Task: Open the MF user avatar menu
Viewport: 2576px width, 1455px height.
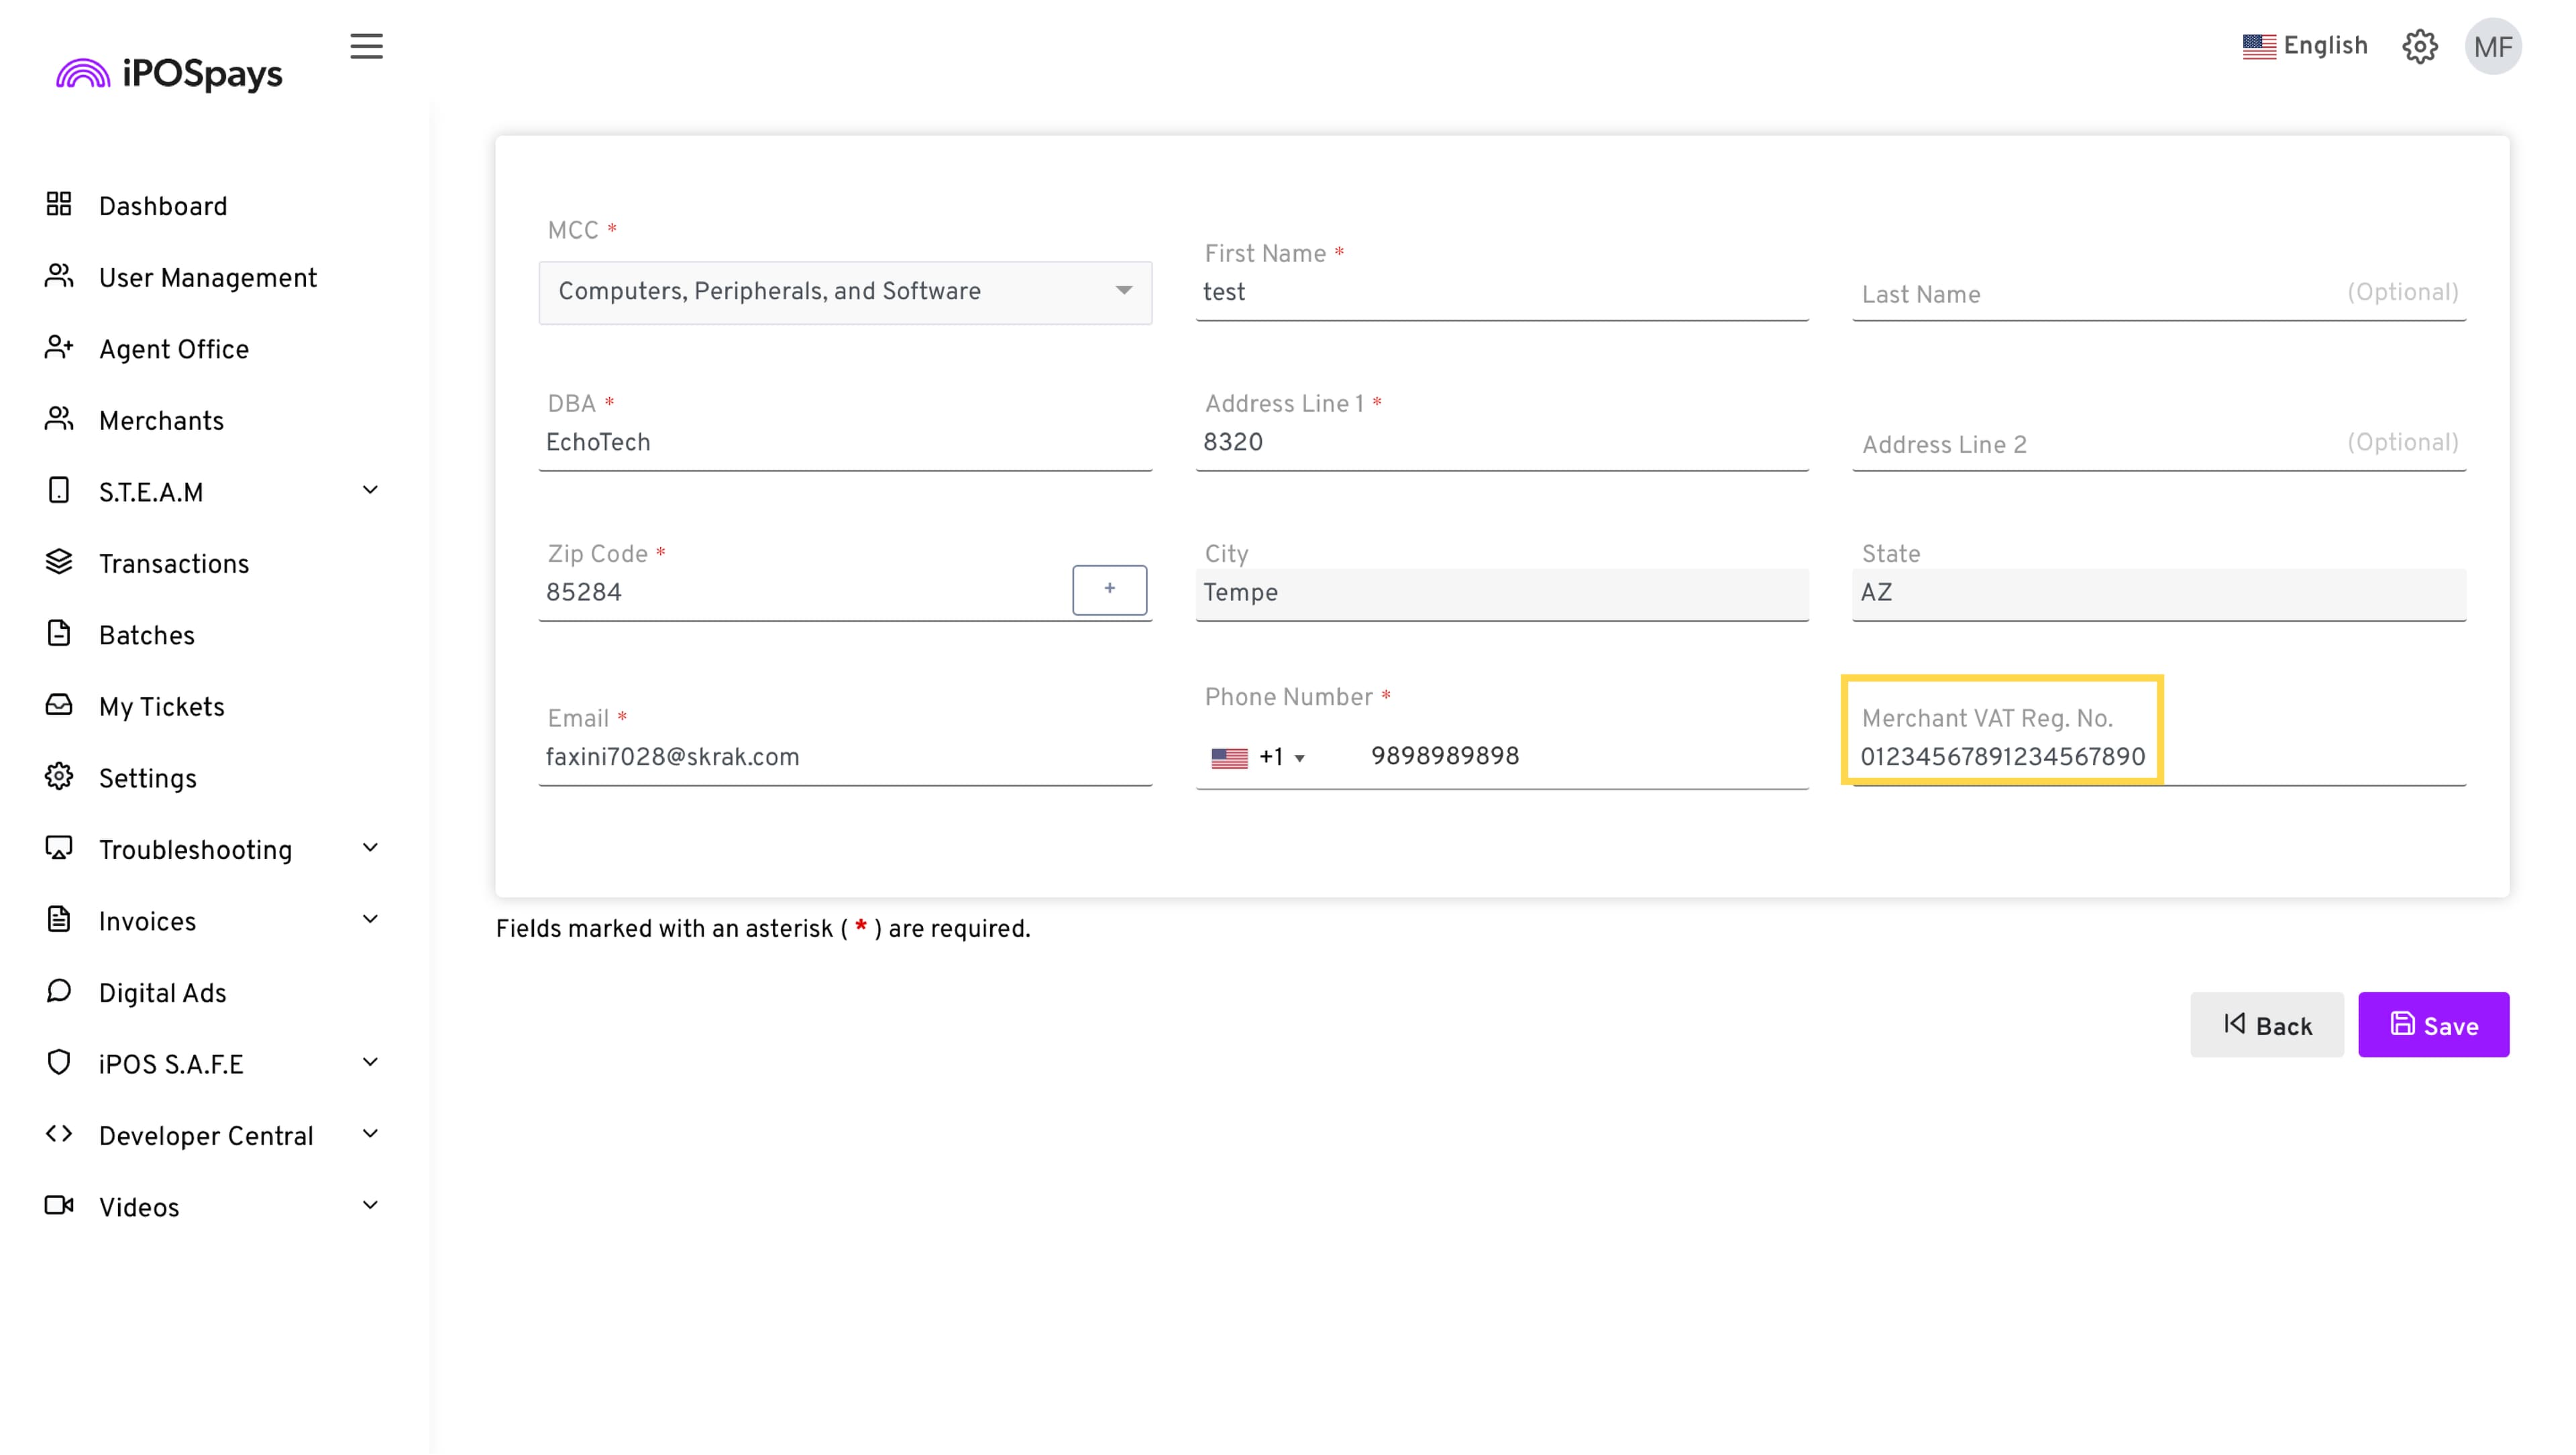Action: tap(2493, 46)
